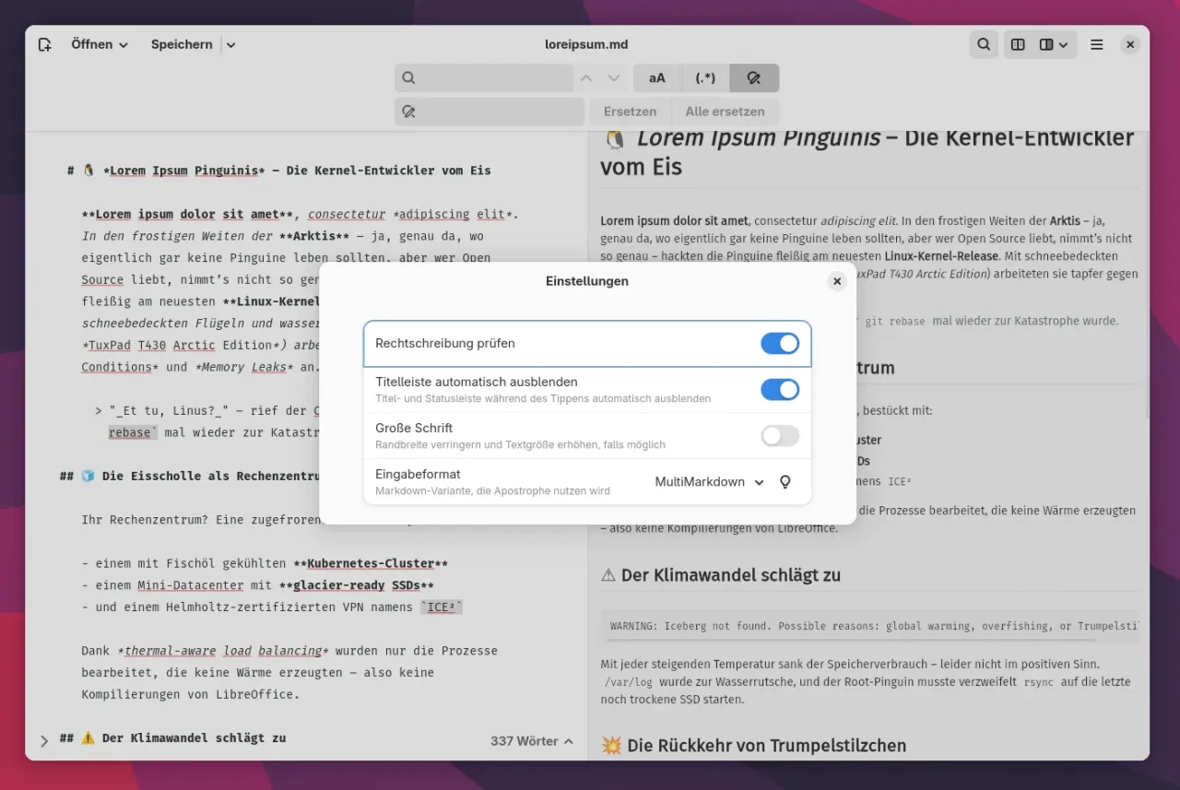Image resolution: width=1180 pixels, height=790 pixels.
Task: Click the Speichern button
Action: pyautogui.click(x=182, y=44)
